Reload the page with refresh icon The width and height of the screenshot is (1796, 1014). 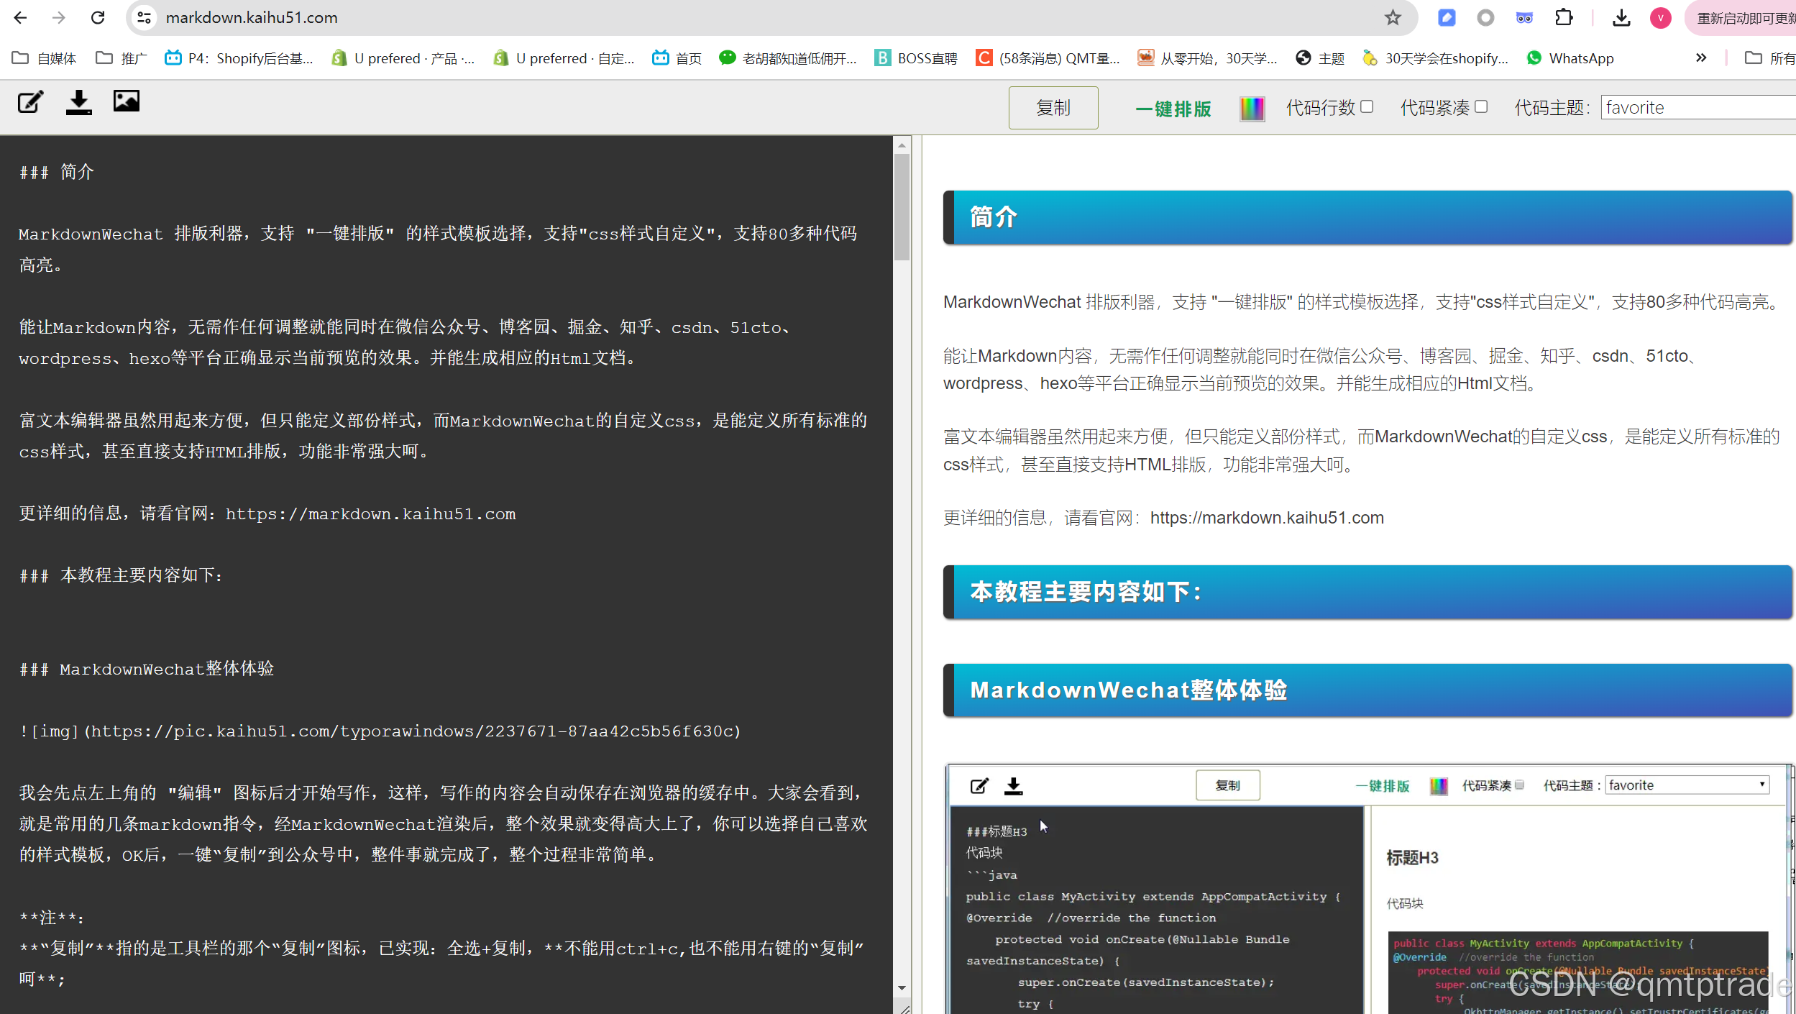click(98, 17)
